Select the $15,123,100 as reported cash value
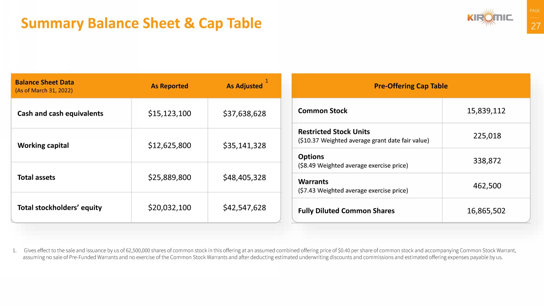544x306 pixels. point(169,113)
